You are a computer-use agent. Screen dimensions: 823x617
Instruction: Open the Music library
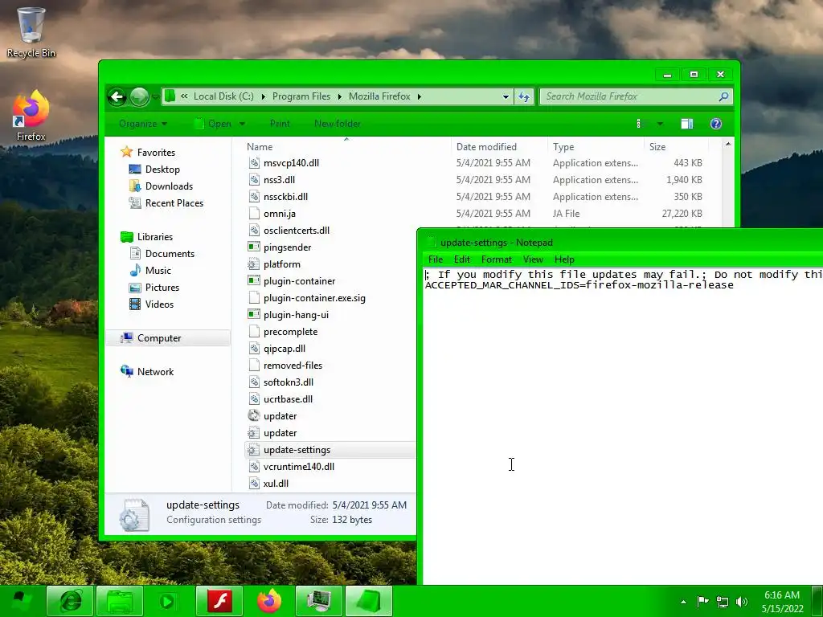click(158, 271)
